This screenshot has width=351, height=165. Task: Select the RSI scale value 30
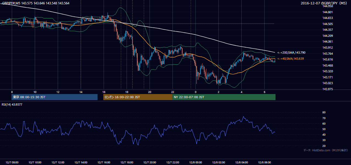(x=324, y=140)
